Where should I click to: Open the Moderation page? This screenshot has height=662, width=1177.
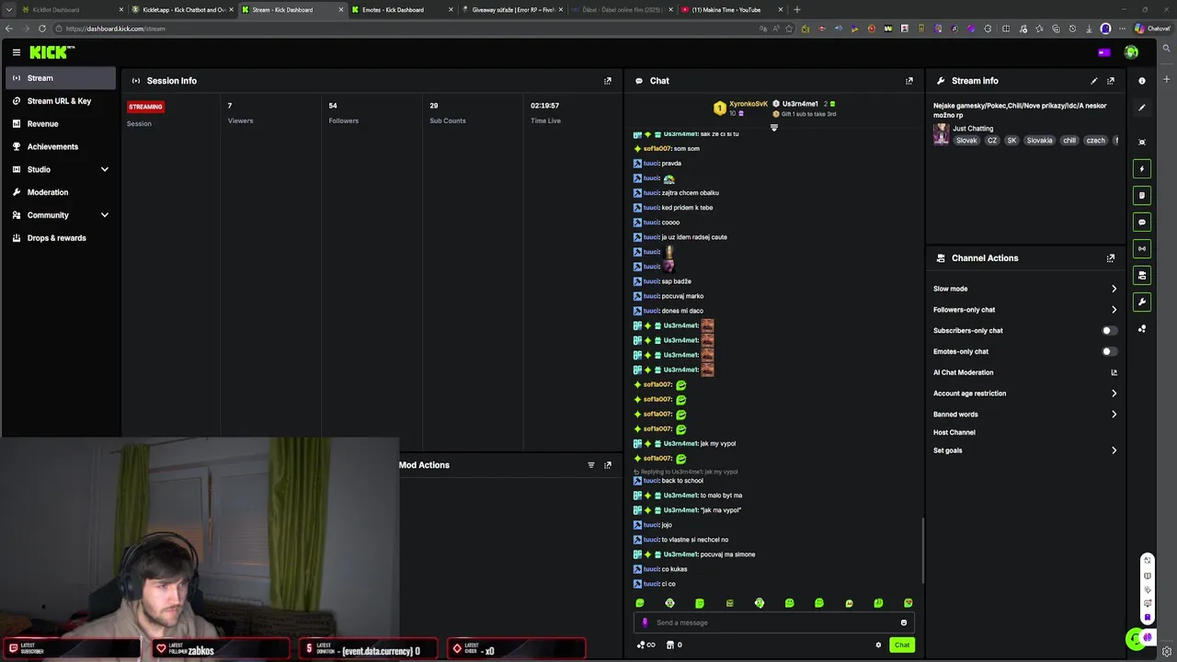pyautogui.click(x=61, y=192)
